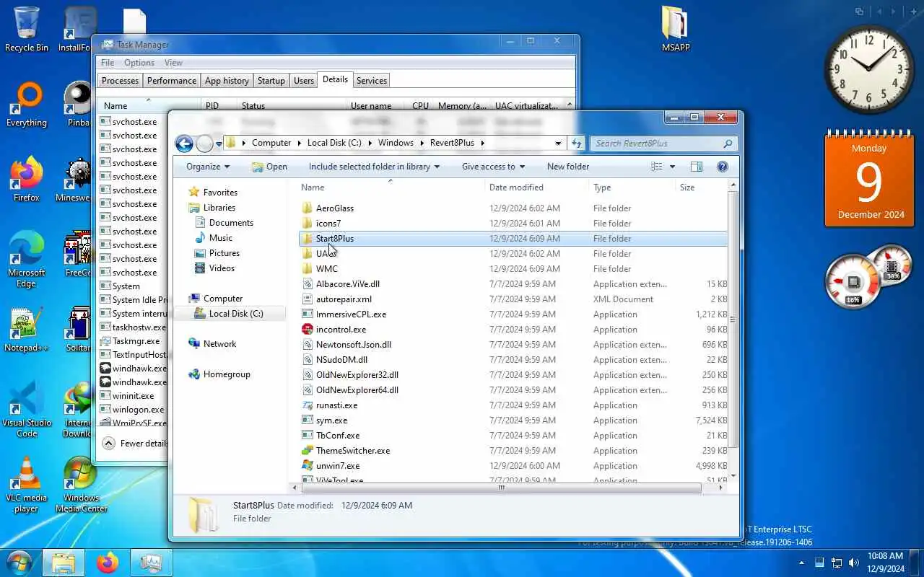This screenshot has height=577, width=924.
Task: Collapse Fewer details in Task Manager
Action: [135, 444]
